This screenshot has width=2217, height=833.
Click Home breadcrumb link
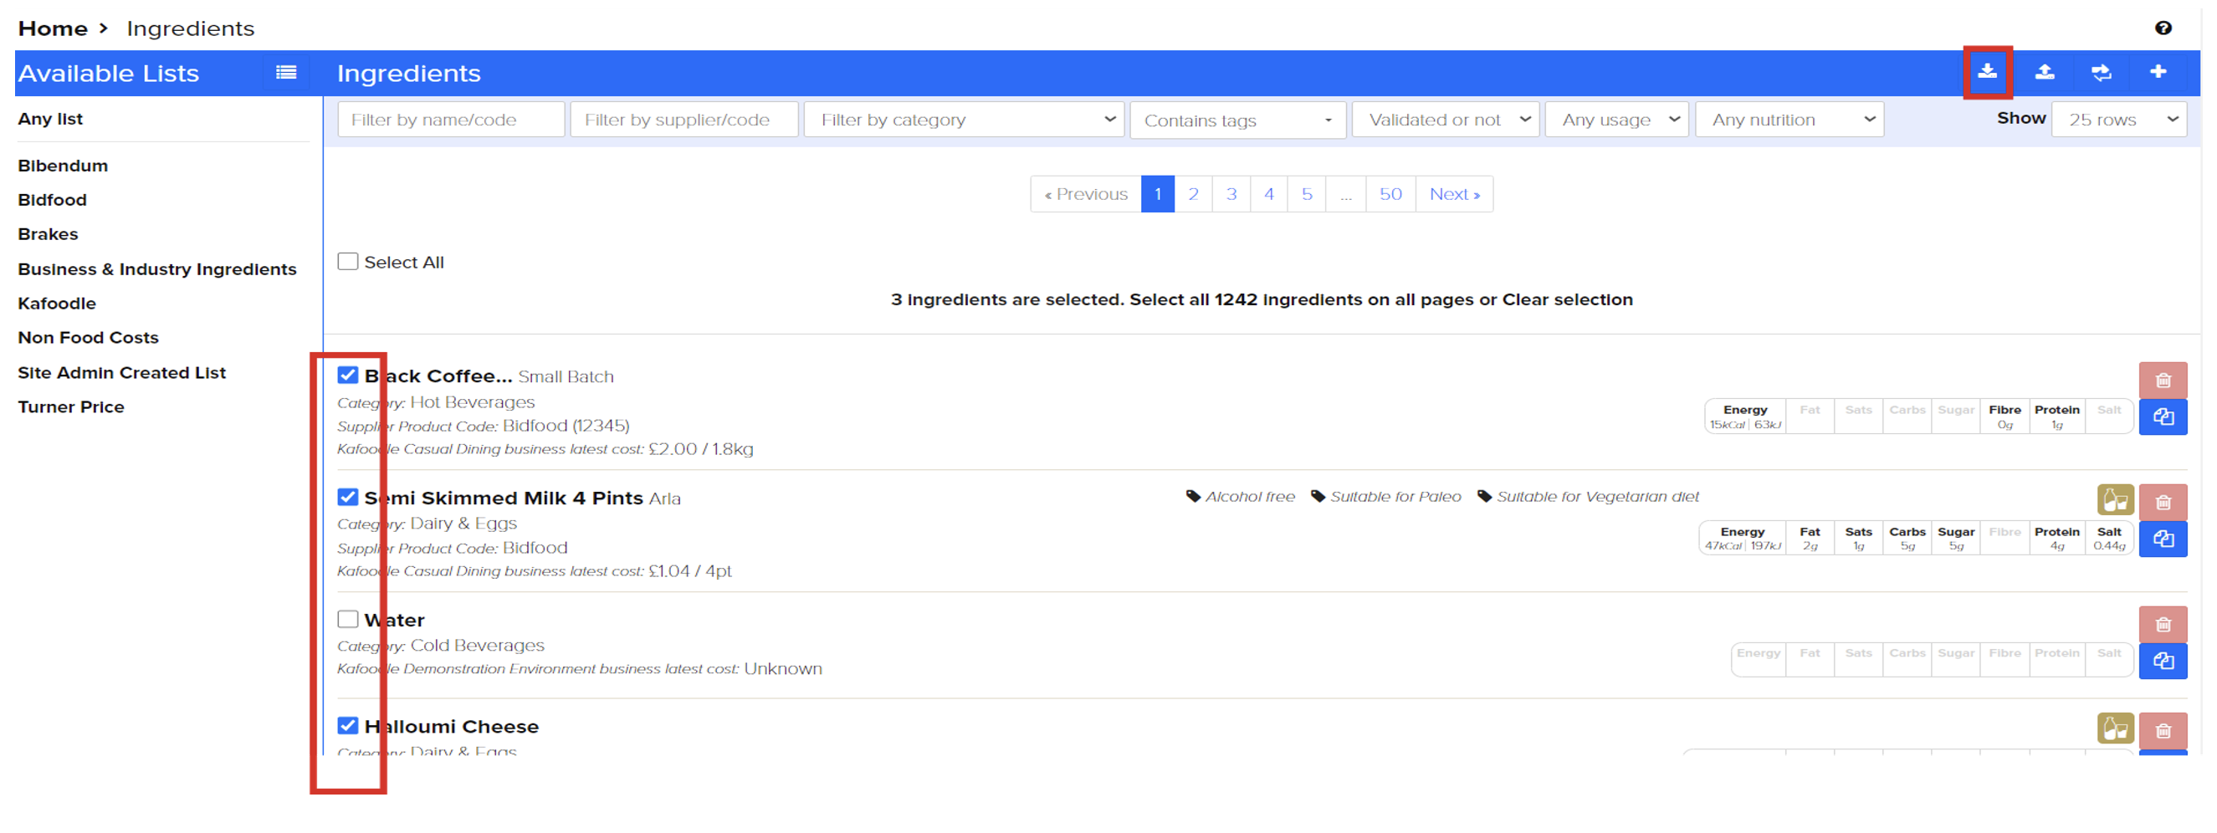(x=53, y=28)
